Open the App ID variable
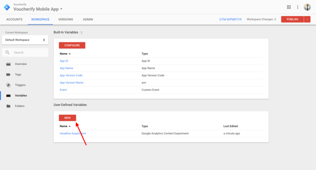 click(64, 61)
